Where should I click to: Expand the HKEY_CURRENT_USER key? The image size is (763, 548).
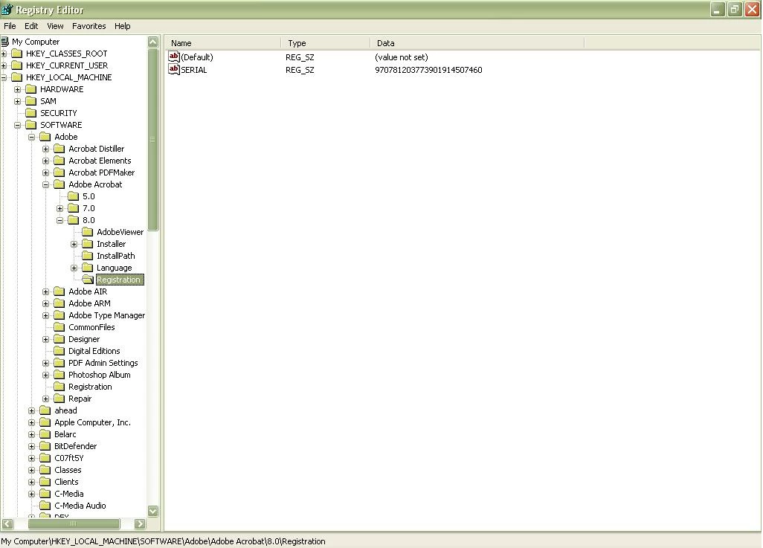point(4,65)
